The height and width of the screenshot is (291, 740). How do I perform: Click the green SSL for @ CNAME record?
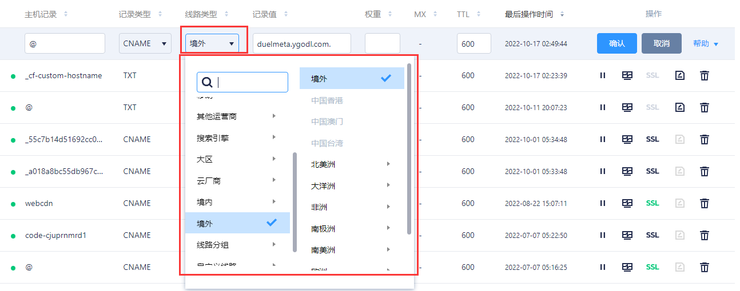click(x=653, y=267)
